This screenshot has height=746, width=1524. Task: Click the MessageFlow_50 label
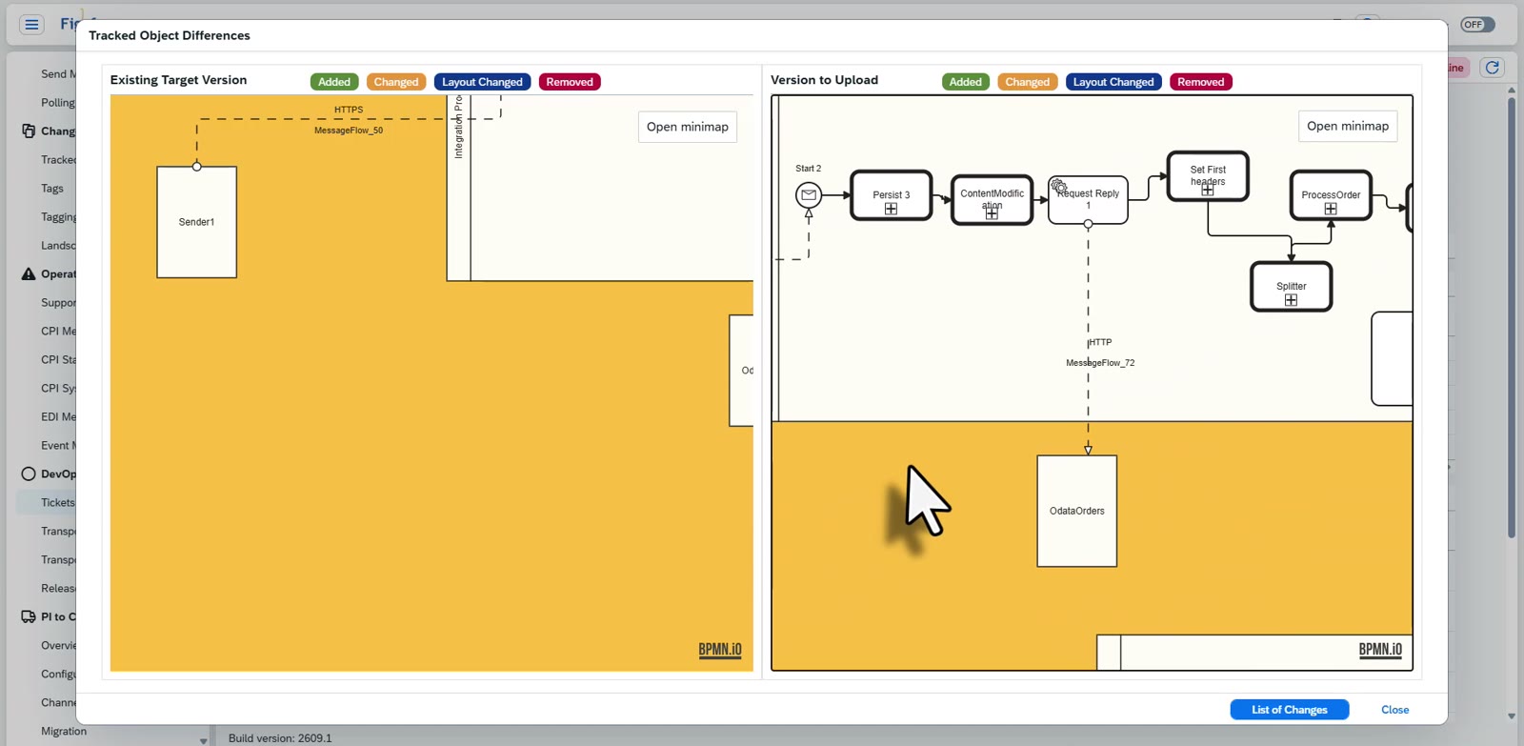349,131
